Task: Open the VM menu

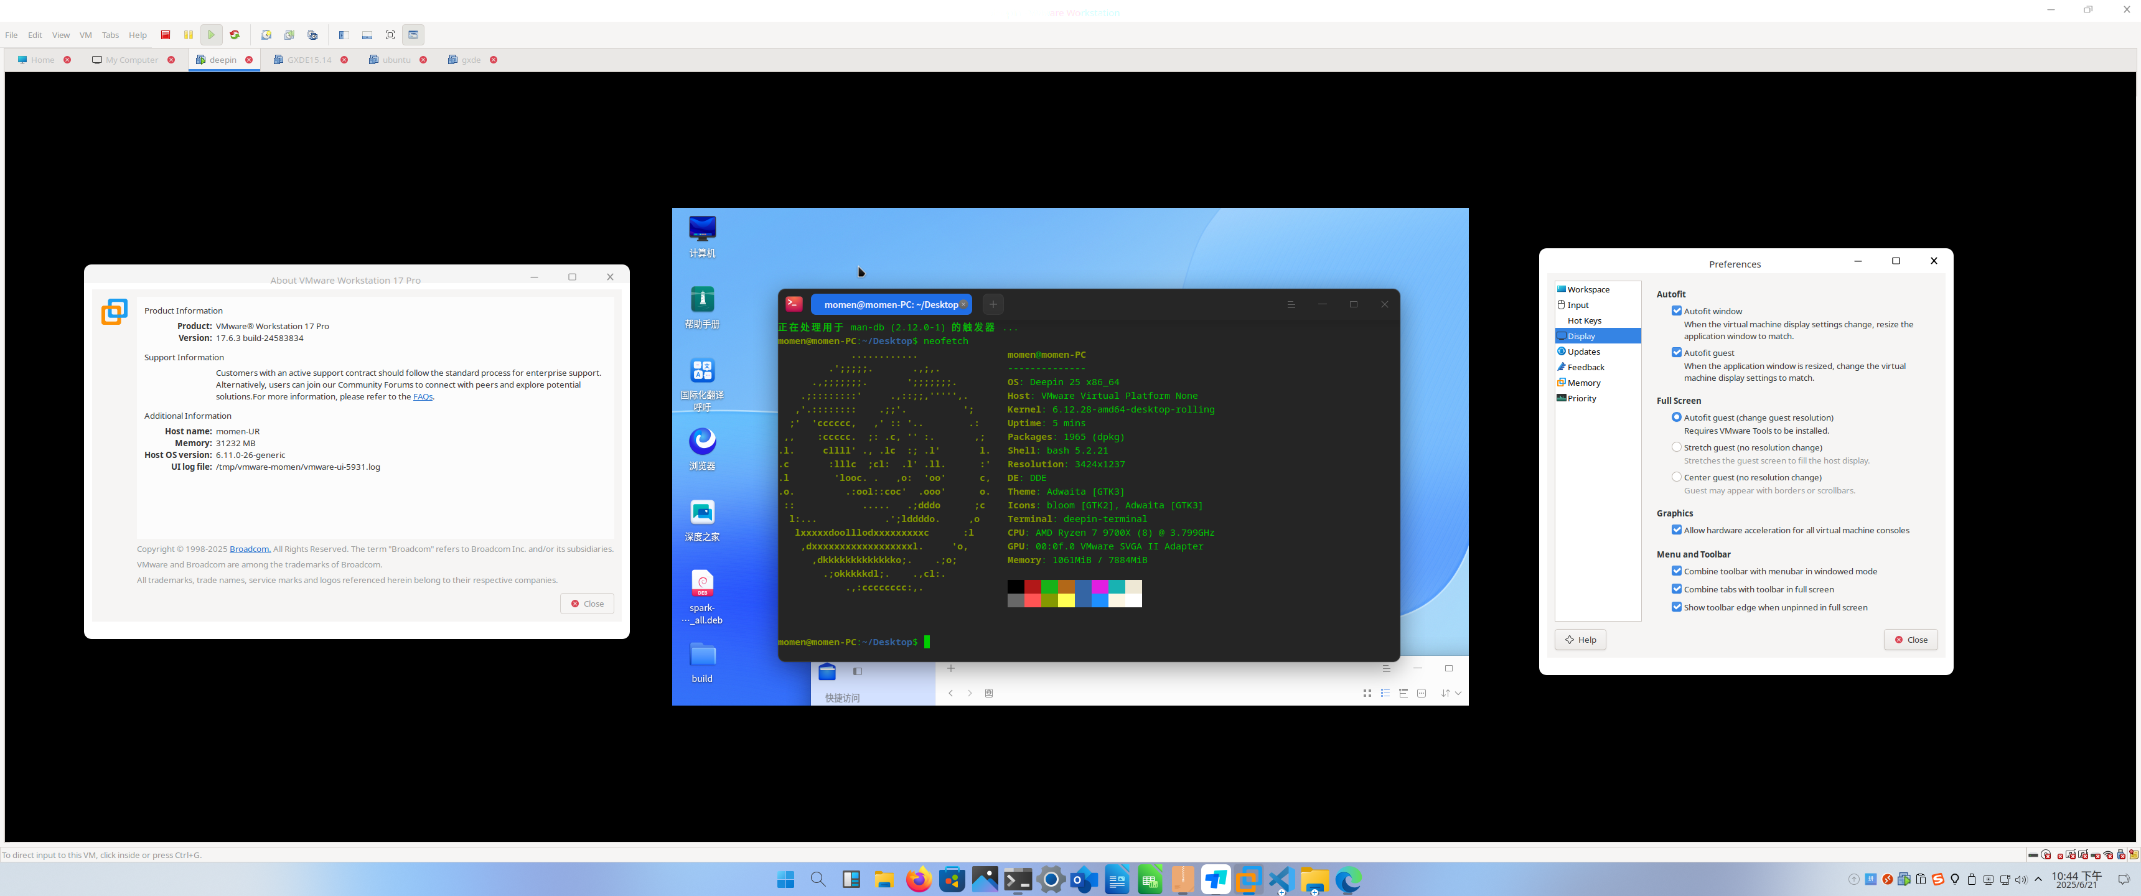Action: pyautogui.click(x=86, y=35)
